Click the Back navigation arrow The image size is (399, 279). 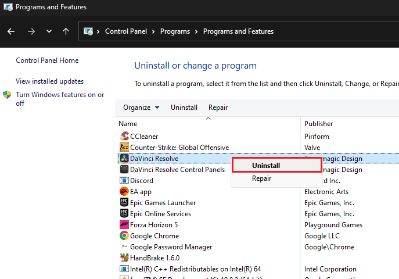tap(11, 31)
